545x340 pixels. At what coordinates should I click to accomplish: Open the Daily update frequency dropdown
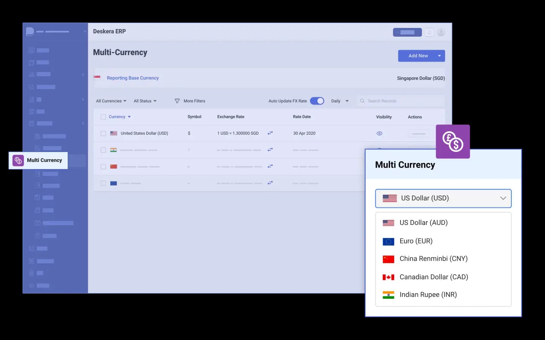[x=340, y=101]
